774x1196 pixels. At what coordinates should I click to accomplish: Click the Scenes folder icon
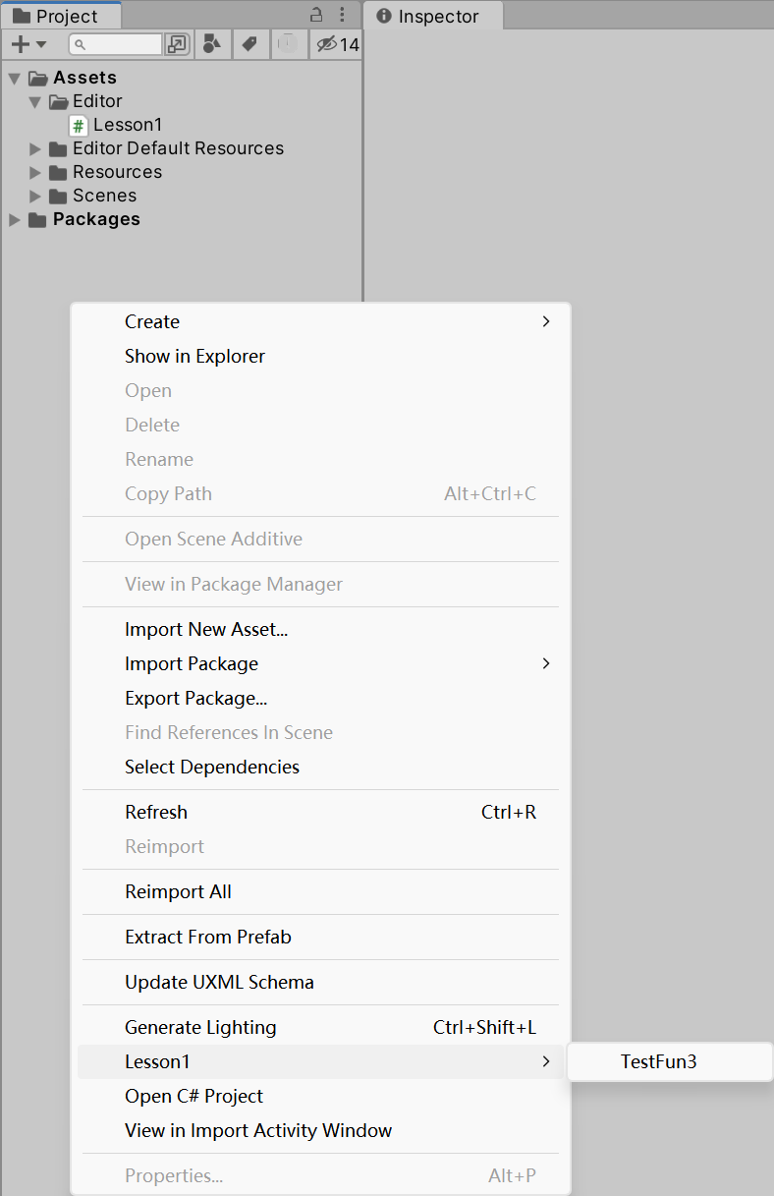pos(58,197)
